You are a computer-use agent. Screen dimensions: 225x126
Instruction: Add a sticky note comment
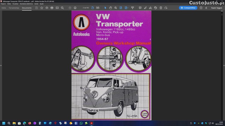point(139,8)
